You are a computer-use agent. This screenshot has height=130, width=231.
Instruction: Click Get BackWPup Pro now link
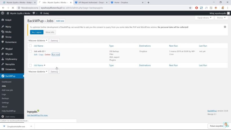pos(38,115)
